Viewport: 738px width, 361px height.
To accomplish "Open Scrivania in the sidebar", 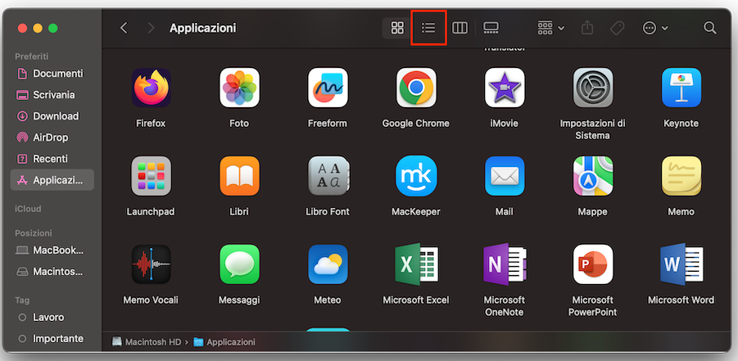I will tap(52, 95).
